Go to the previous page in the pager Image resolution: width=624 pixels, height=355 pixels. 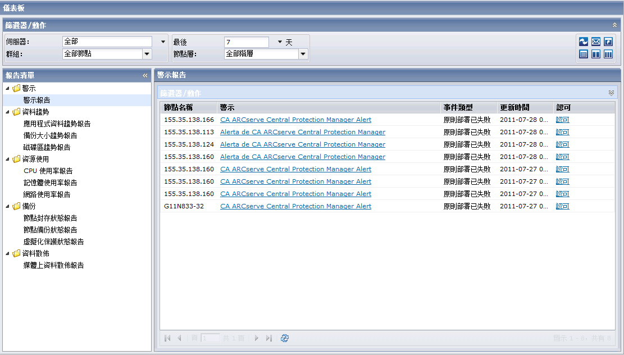point(180,338)
